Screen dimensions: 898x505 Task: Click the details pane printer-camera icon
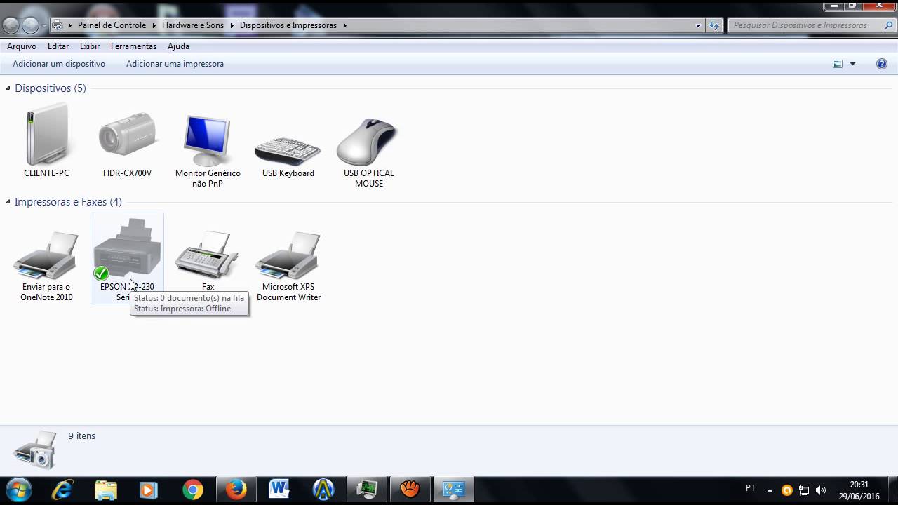click(35, 450)
